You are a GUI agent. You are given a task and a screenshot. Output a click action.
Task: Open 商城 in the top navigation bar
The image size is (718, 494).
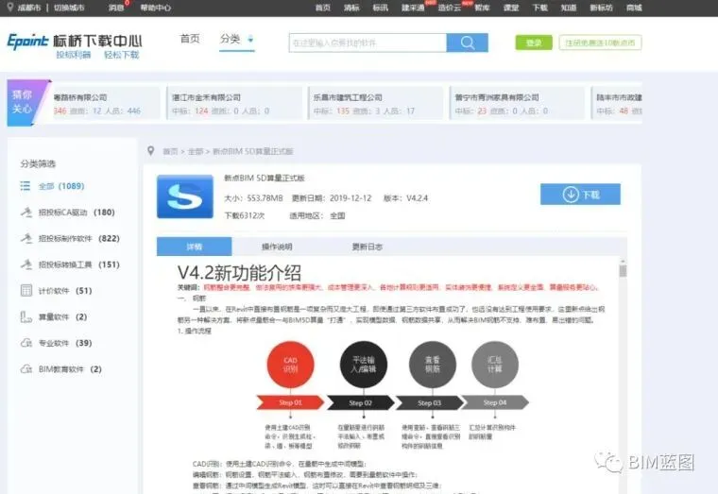(634, 8)
